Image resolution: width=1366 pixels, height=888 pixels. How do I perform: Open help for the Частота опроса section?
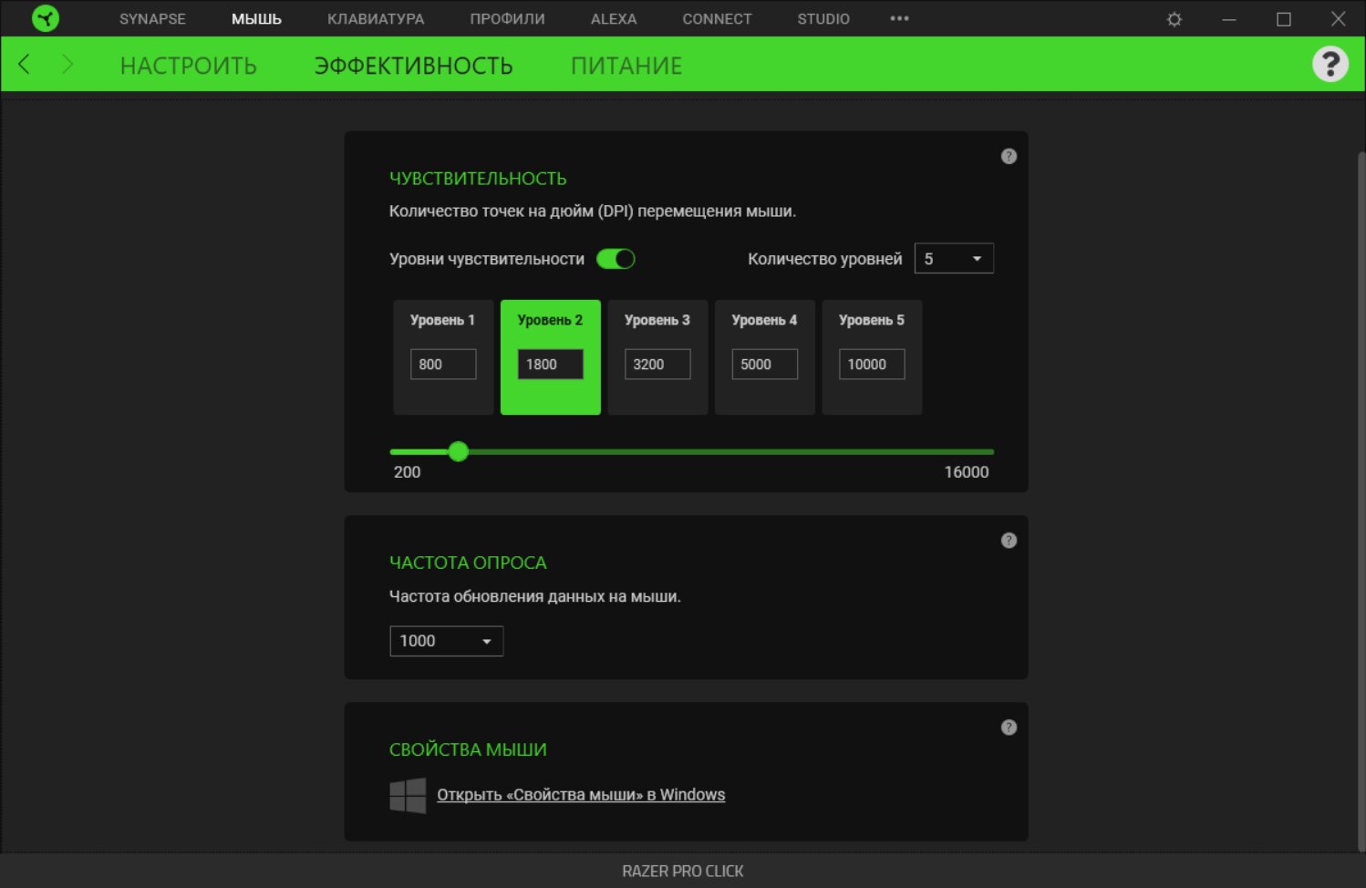coord(1009,541)
